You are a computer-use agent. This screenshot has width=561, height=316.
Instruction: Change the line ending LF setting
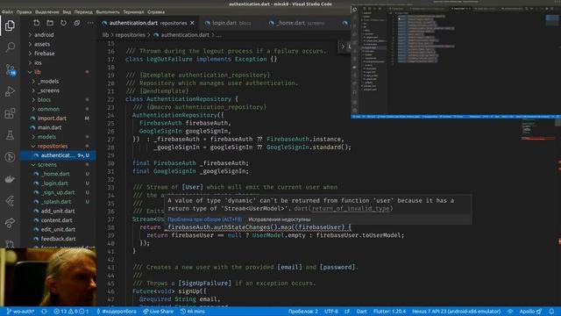point(347,312)
